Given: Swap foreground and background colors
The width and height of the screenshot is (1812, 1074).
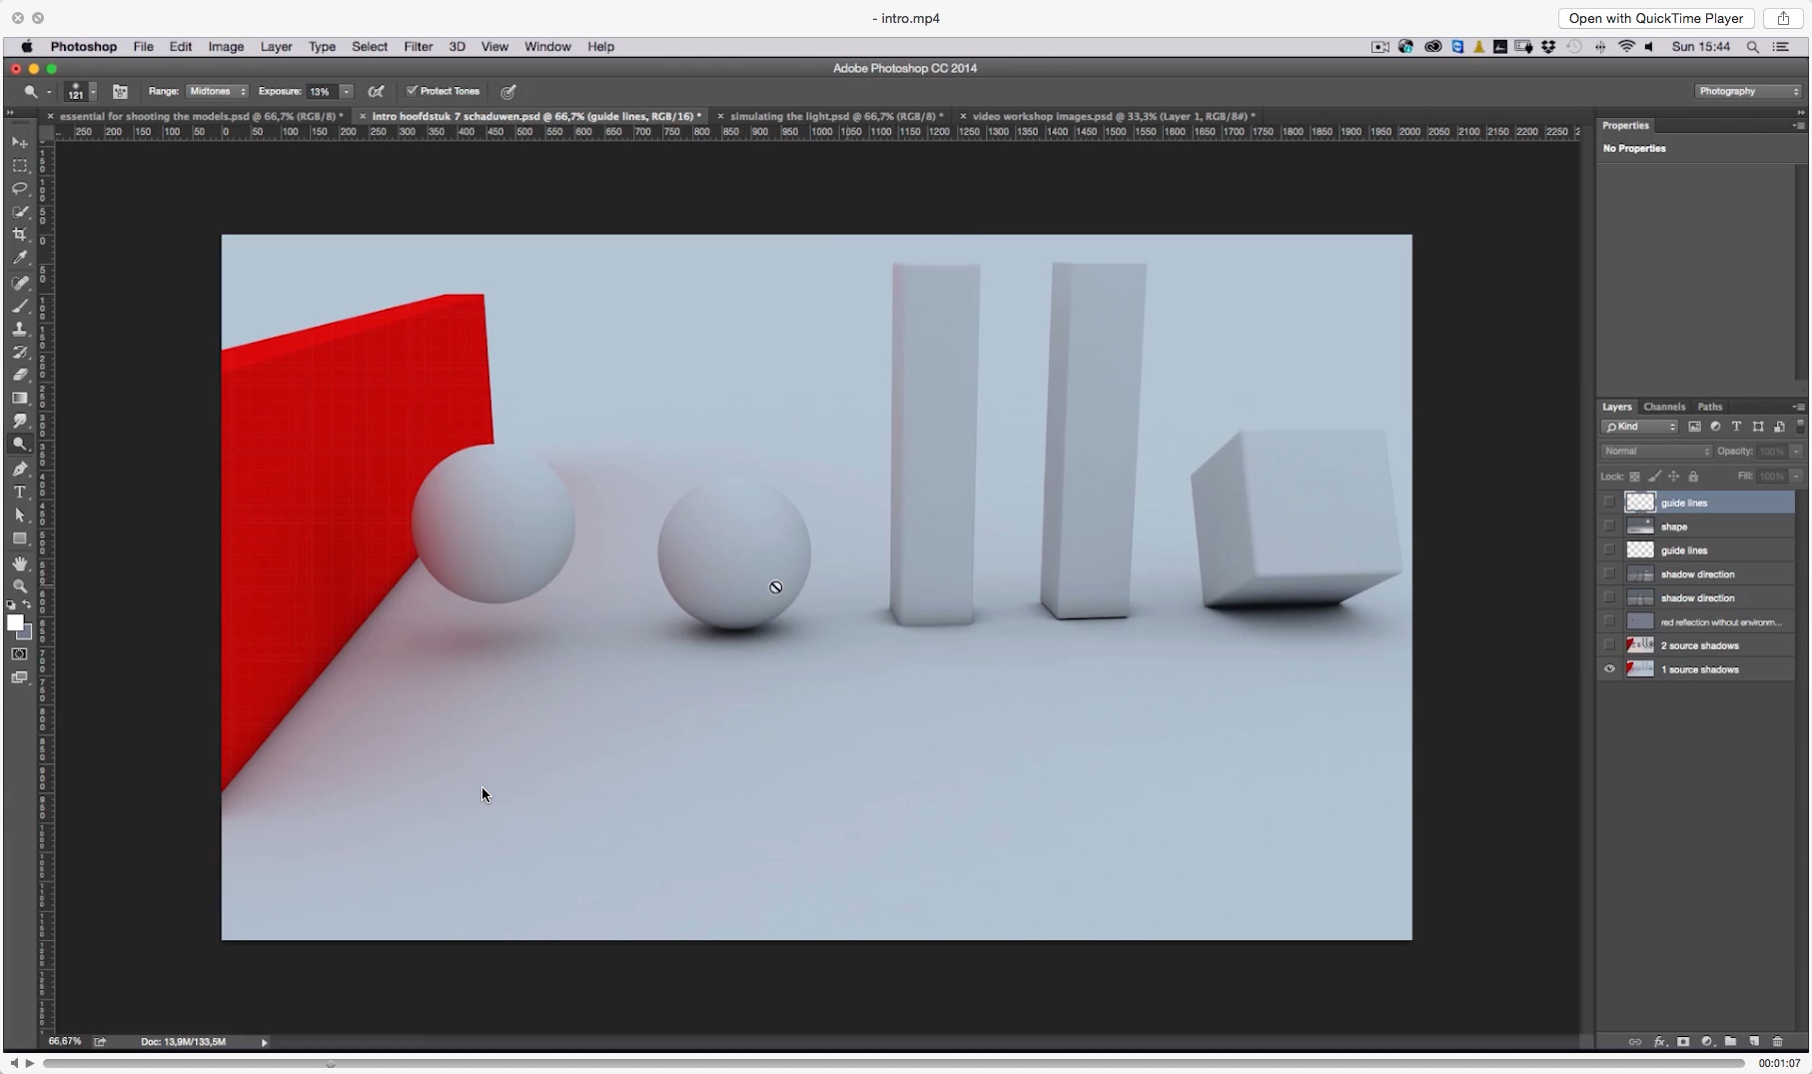Looking at the screenshot, I should (27, 604).
